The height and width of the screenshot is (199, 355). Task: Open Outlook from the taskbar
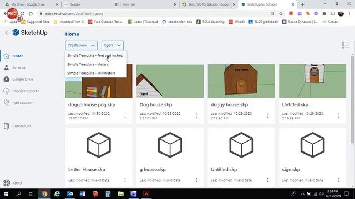coord(70,194)
